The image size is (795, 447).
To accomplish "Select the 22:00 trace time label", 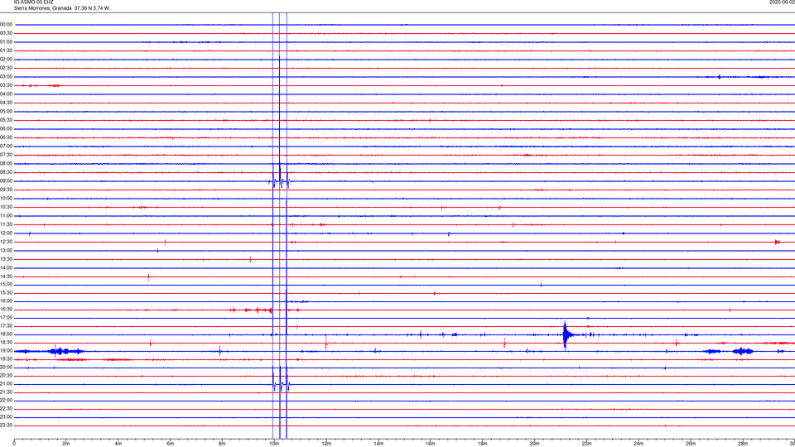I will (6, 401).
